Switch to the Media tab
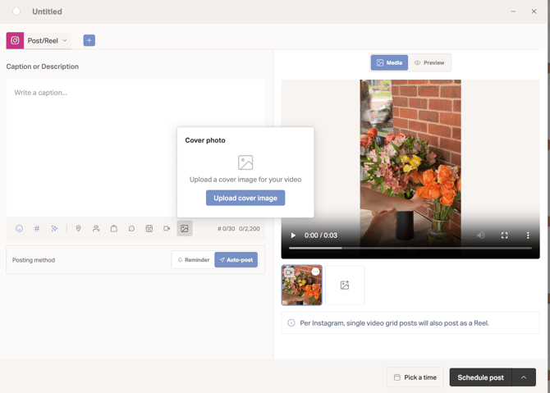550x393 pixels. (389, 62)
